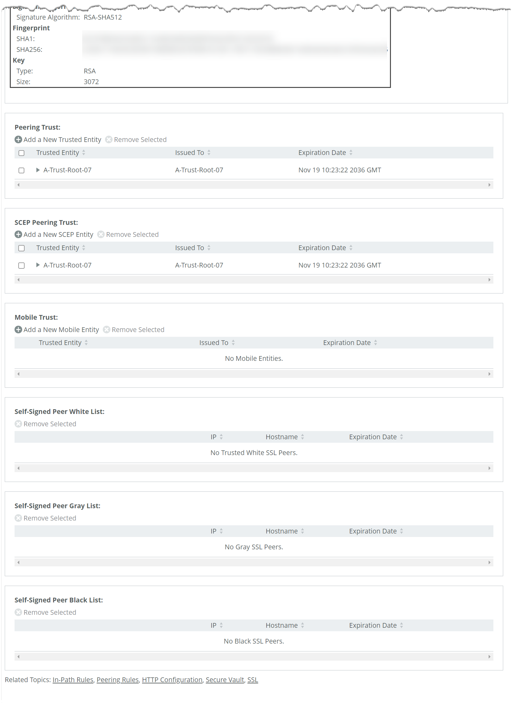Sort Peering Trust by Expiration Date
This screenshot has width=513, height=703.
click(351, 153)
